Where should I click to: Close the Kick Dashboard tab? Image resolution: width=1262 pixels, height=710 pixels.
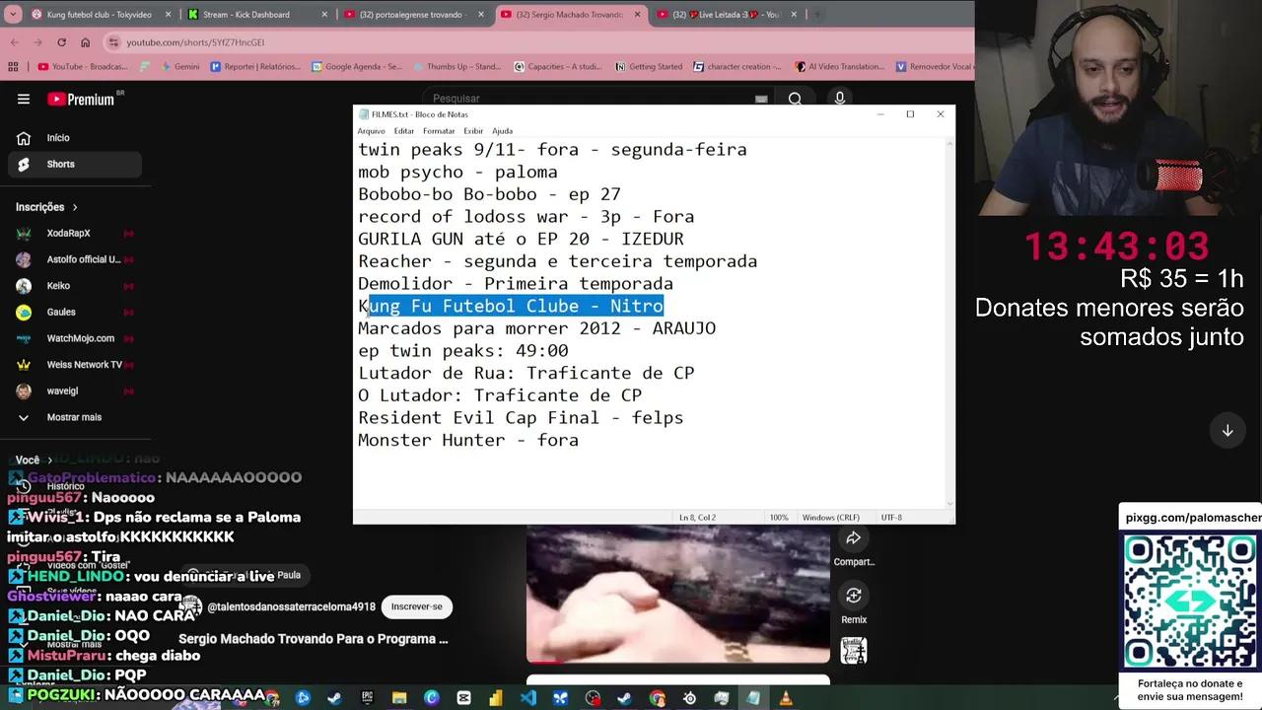[323, 15]
